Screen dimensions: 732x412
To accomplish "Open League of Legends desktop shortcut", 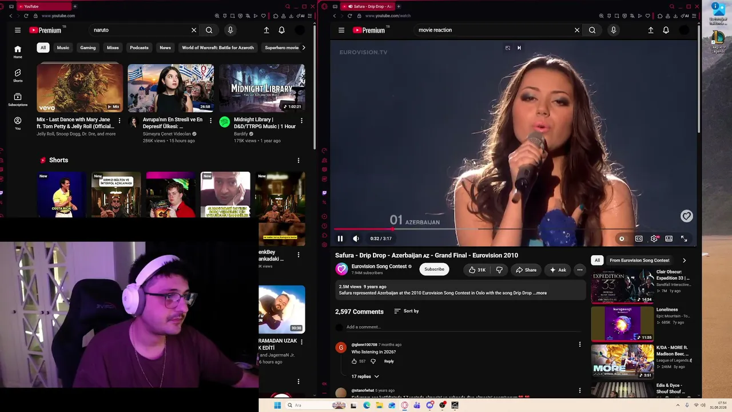I will click(718, 42).
